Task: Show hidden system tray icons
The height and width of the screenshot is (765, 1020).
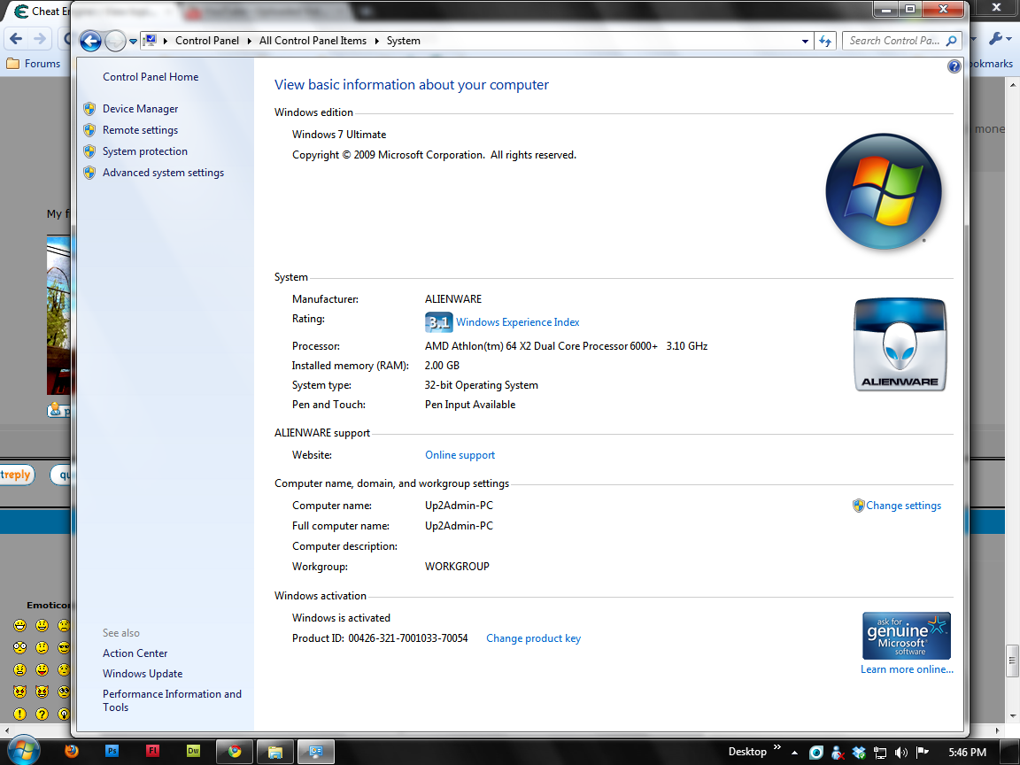Action: tap(794, 753)
